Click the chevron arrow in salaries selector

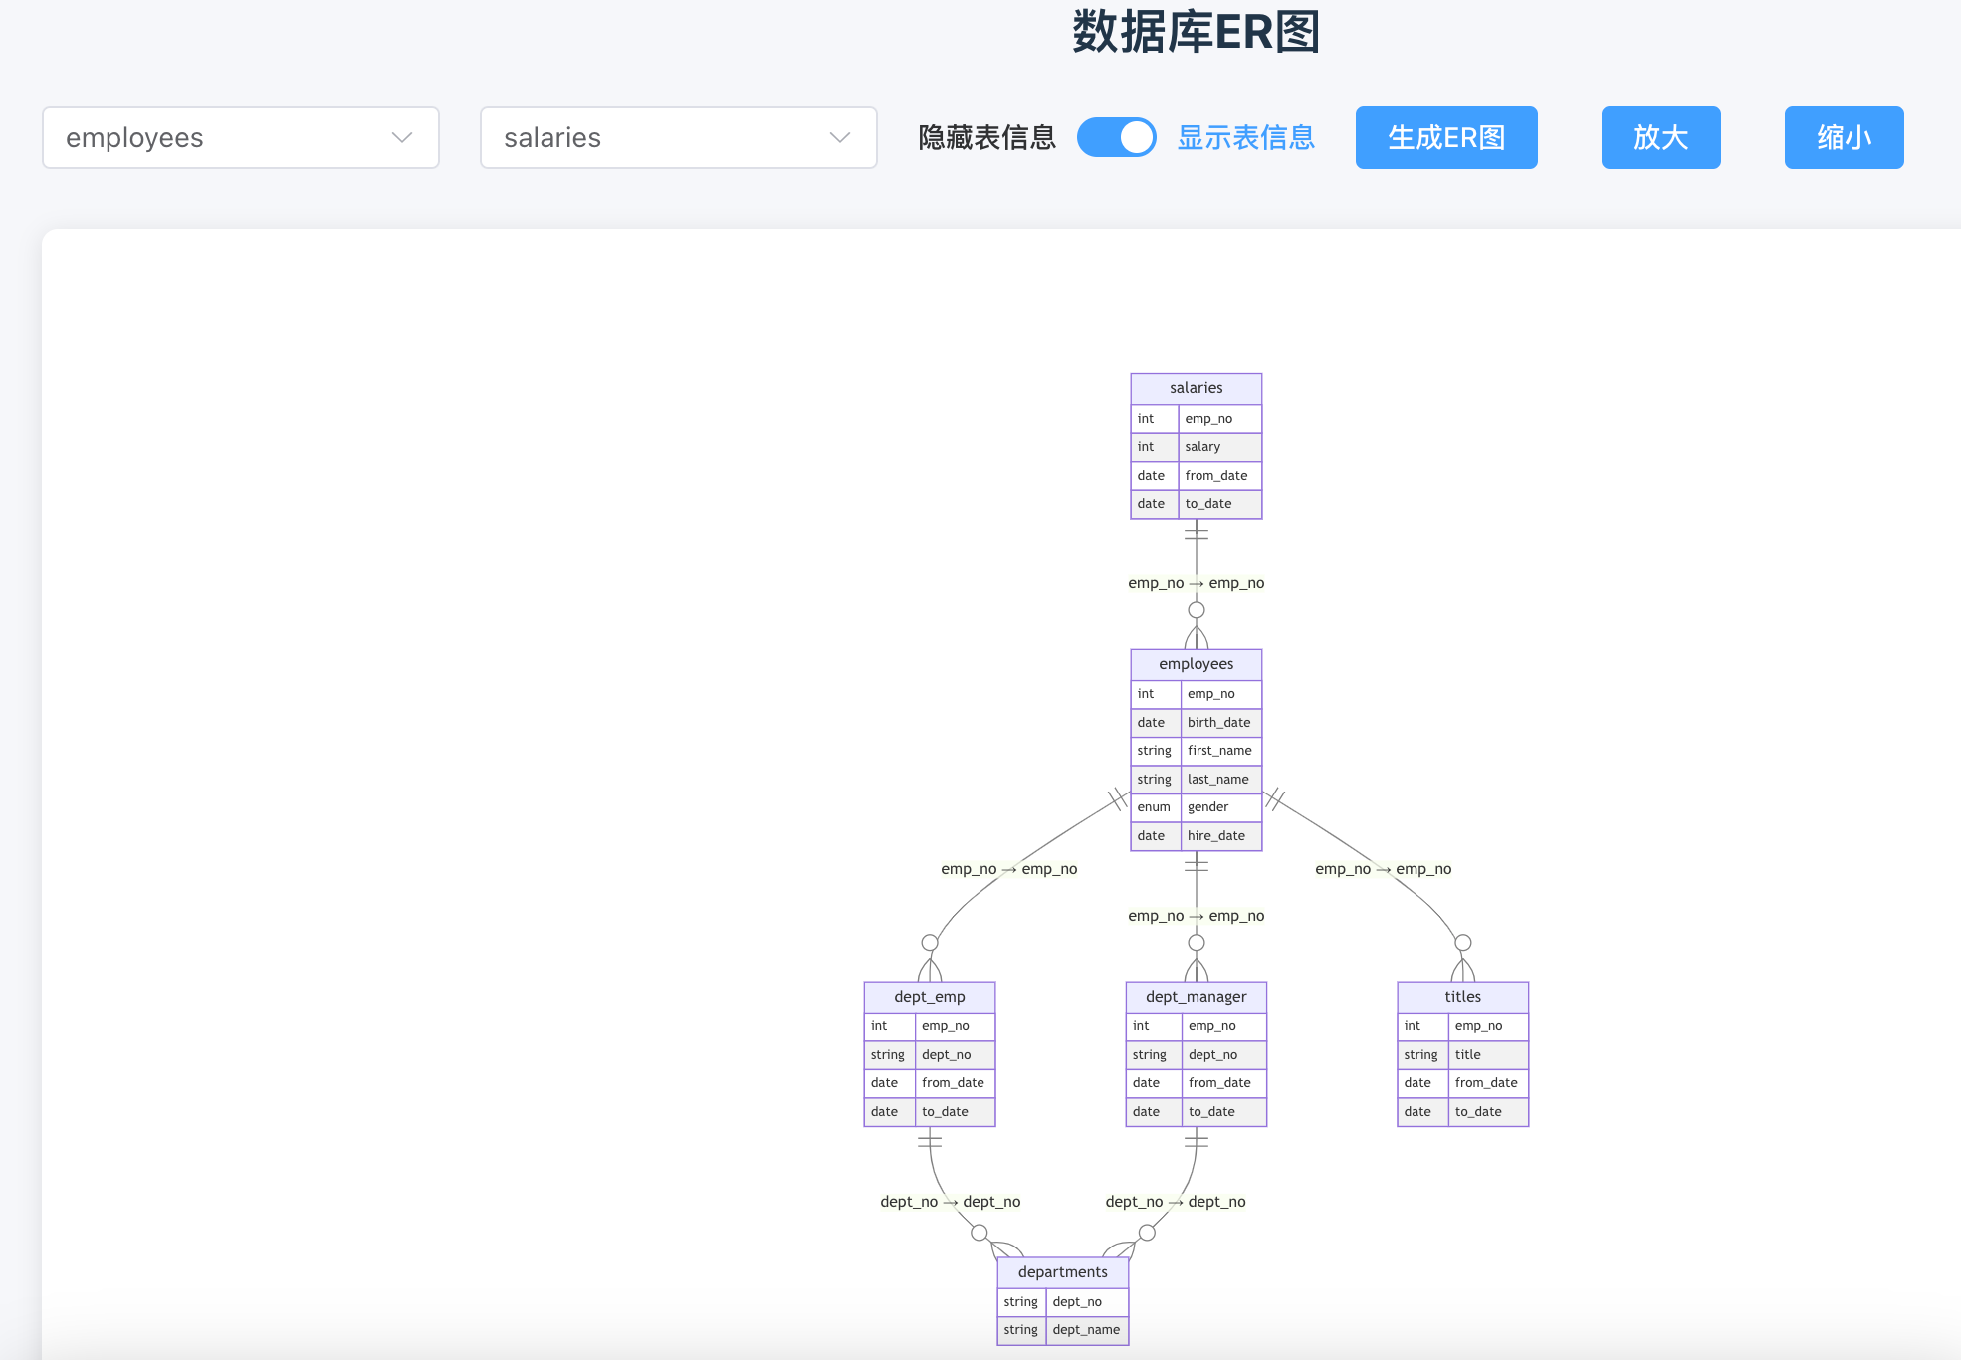(840, 137)
